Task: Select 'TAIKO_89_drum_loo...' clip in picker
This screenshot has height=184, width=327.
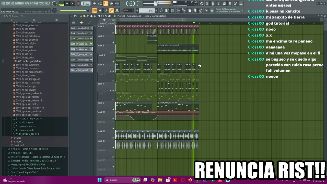Action: click(x=81, y=44)
